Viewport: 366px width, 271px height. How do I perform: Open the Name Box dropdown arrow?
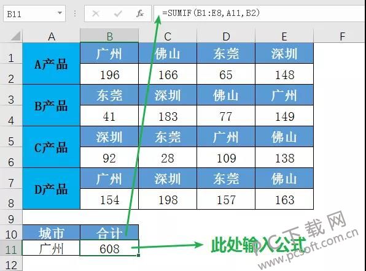[x=60, y=13]
